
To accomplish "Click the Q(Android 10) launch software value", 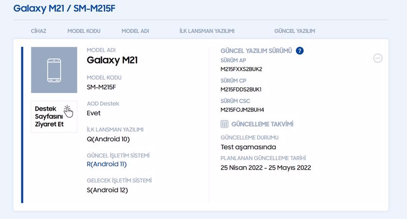I will point(108,139).
